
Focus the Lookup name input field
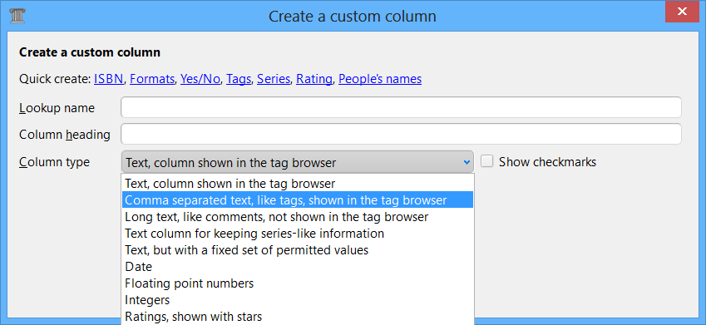coord(401,108)
